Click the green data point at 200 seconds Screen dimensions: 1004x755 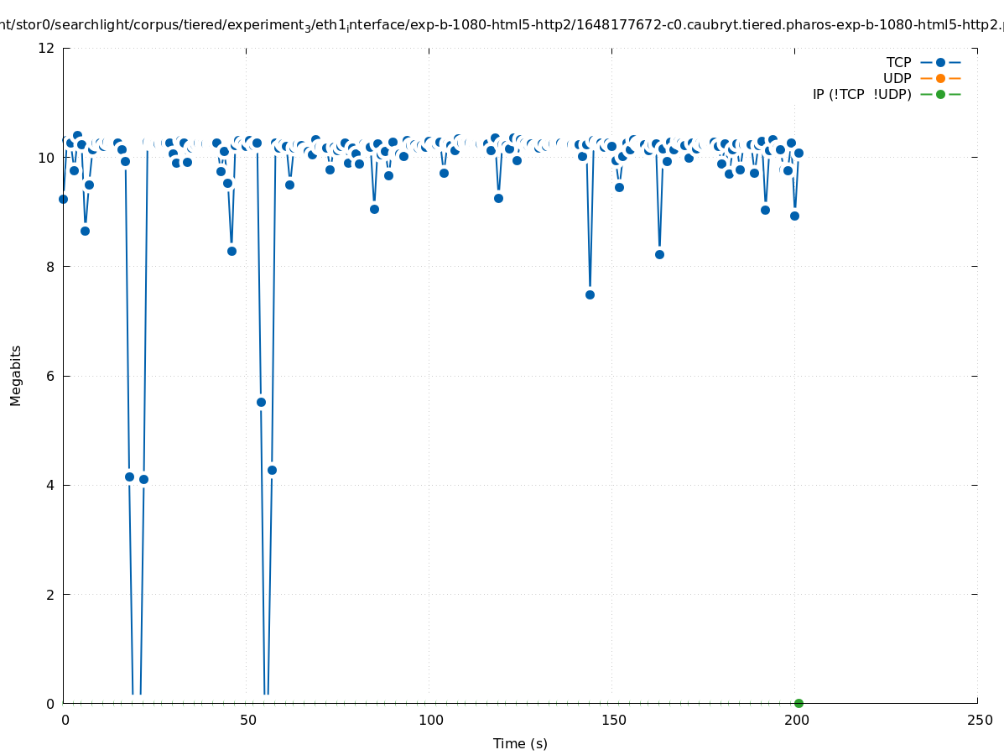pyautogui.click(x=799, y=703)
